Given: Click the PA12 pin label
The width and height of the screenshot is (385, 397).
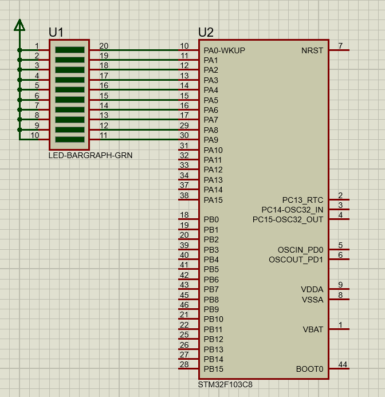Looking at the screenshot, I should point(213,170).
